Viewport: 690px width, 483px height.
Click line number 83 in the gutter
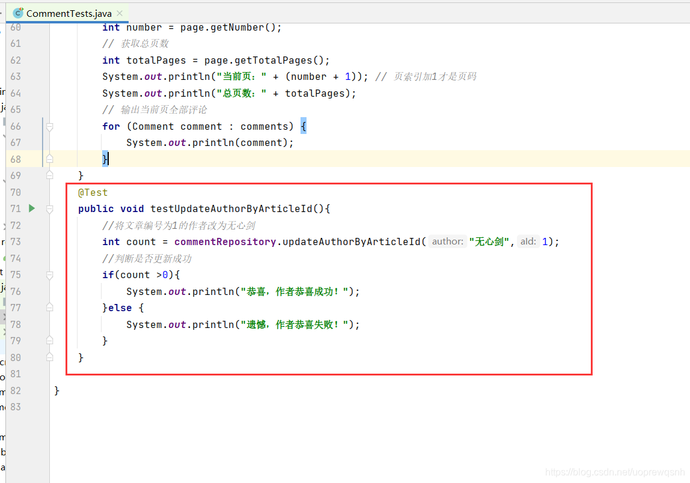[16, 407]
